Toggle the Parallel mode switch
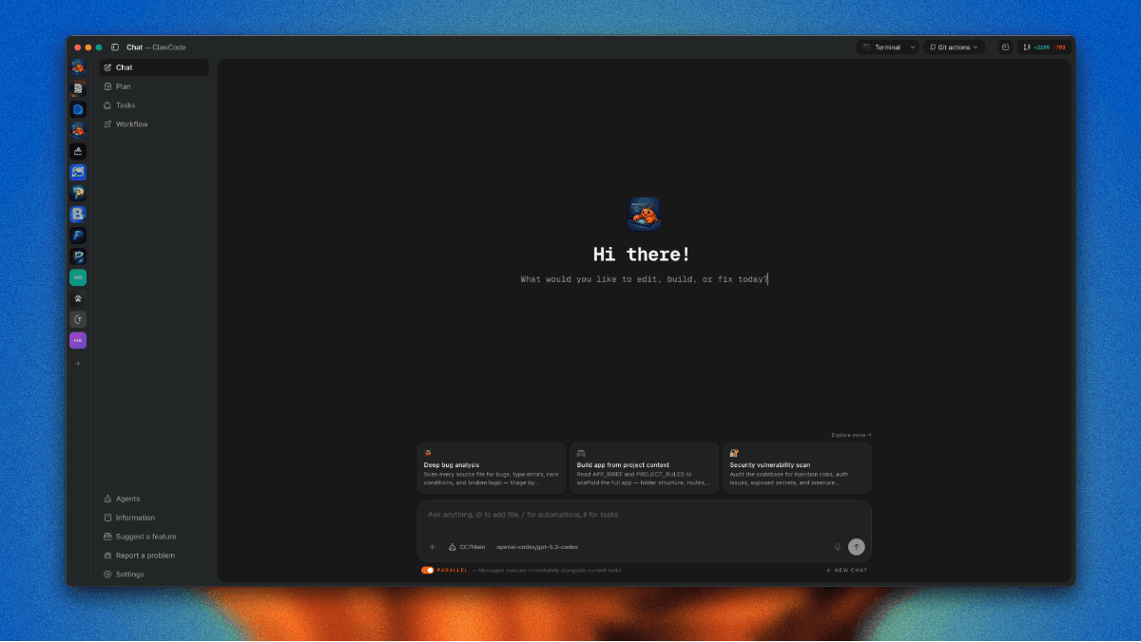The width and height of the screenshot is (1141, 642). [428, 570]
